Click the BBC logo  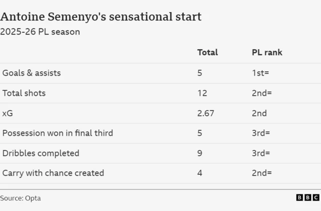pos(307,198)
